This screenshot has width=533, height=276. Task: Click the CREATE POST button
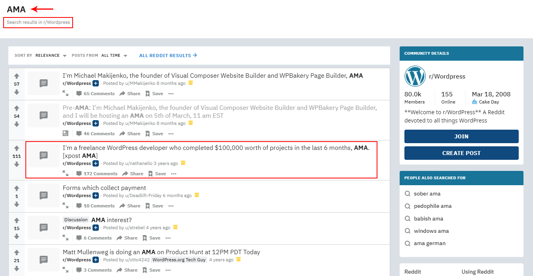(x=461, y=153)
